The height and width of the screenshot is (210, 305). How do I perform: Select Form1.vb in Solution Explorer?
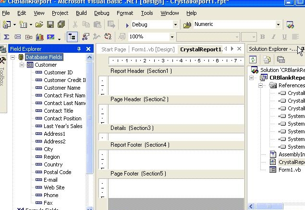tap(290, 170)
